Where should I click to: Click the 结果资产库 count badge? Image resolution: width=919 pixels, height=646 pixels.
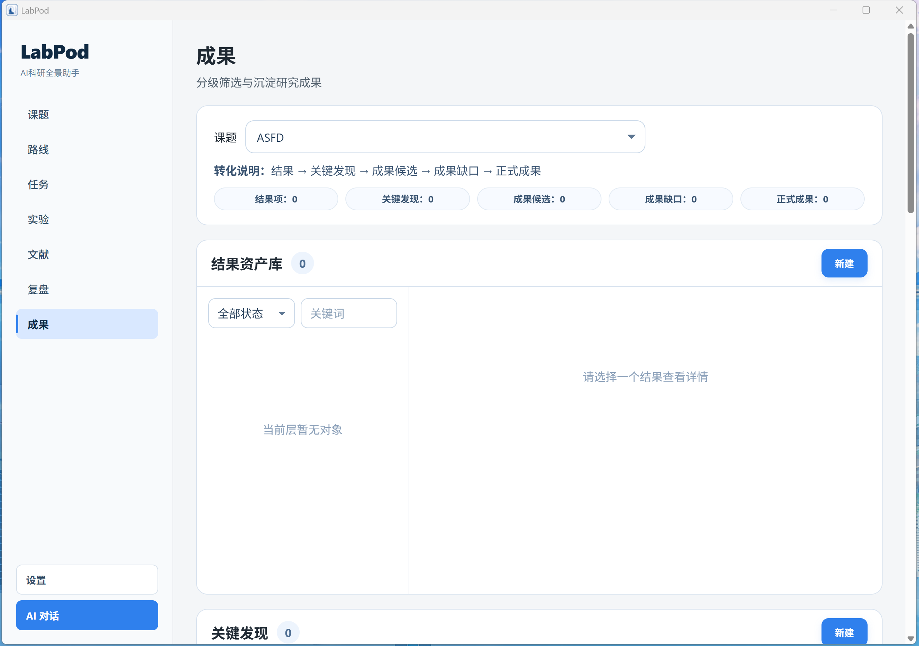pyautogui.click(x=302, y=264)
